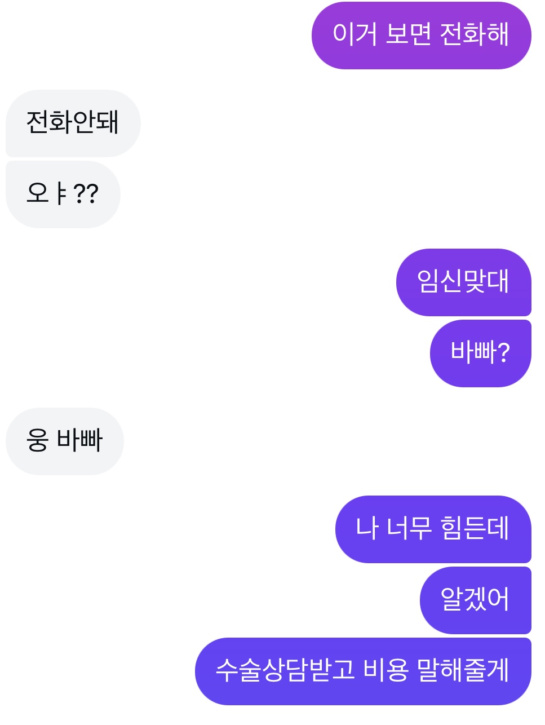Tap the longest purple message bubble
The height and width of the screenshot is (725, 545).
(x=363, y=671)
